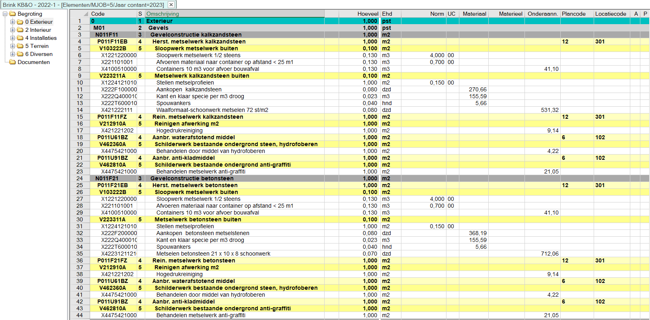
Task: Click the Hoeveel column header
Action: point(359,14)
